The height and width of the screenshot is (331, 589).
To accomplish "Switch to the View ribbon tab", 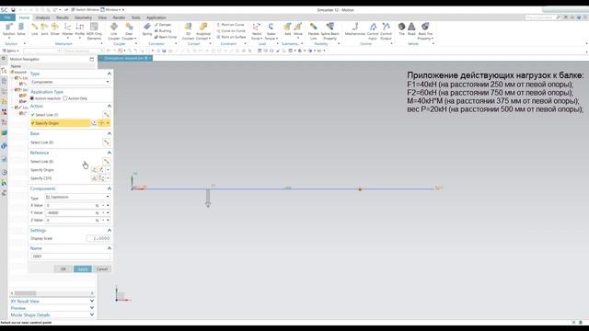I will [x=102, y=17].
